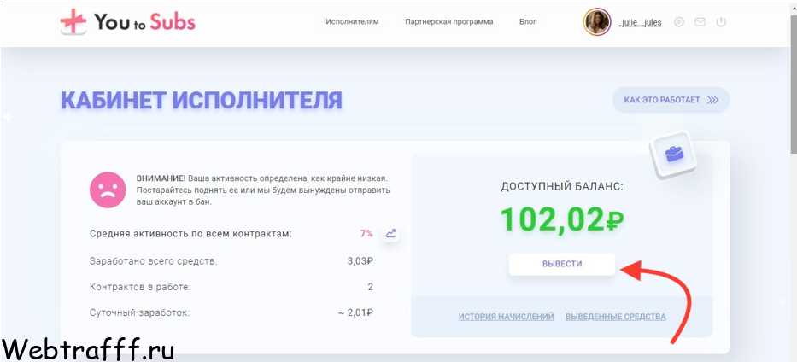Click the Заработано всего средств label
Screen dimensions: 797x362
tap(154, 261)
